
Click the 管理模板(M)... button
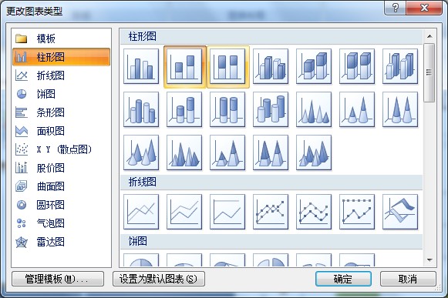pyautogui.click(x=58, y=279)
